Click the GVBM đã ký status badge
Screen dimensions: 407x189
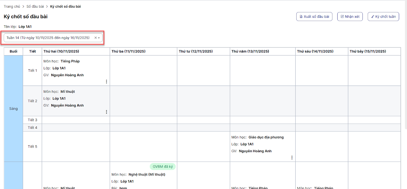click(163, 167)
